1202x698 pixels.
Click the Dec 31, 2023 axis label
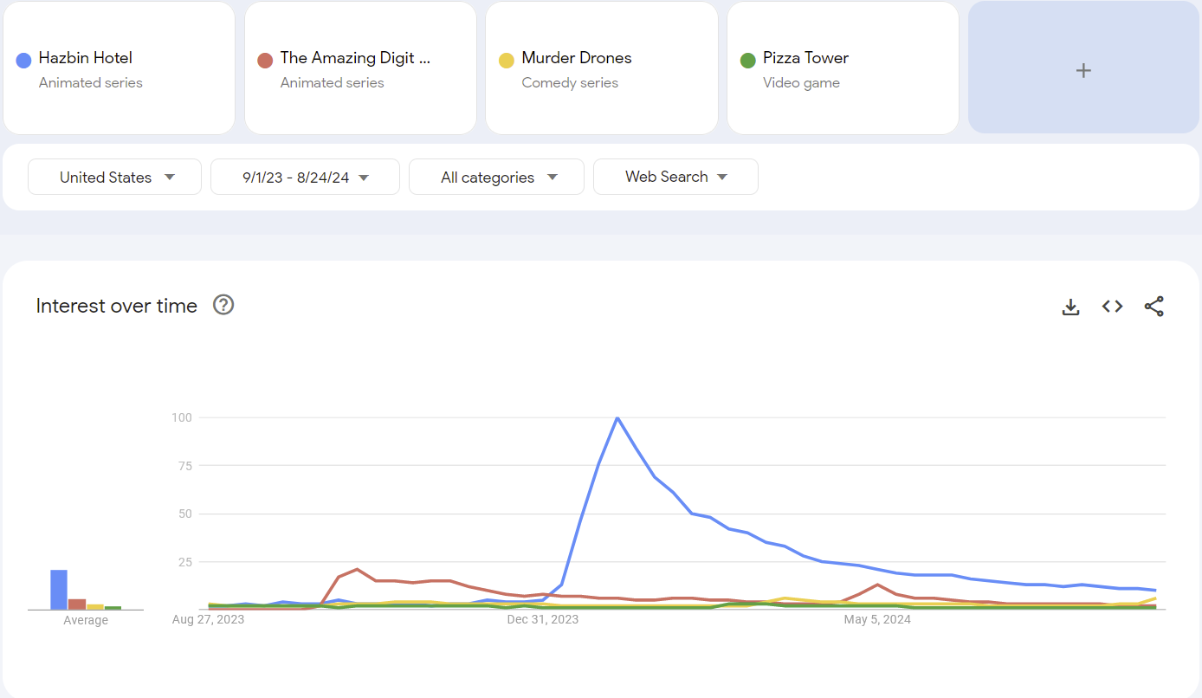coord(543,620)
